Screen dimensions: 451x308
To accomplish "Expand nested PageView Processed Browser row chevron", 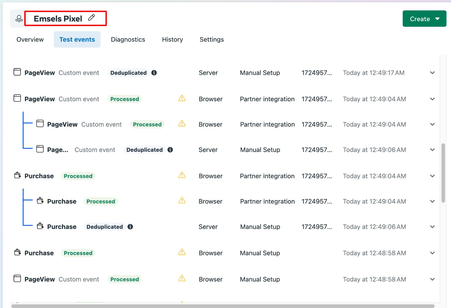I will click(432, 124).
